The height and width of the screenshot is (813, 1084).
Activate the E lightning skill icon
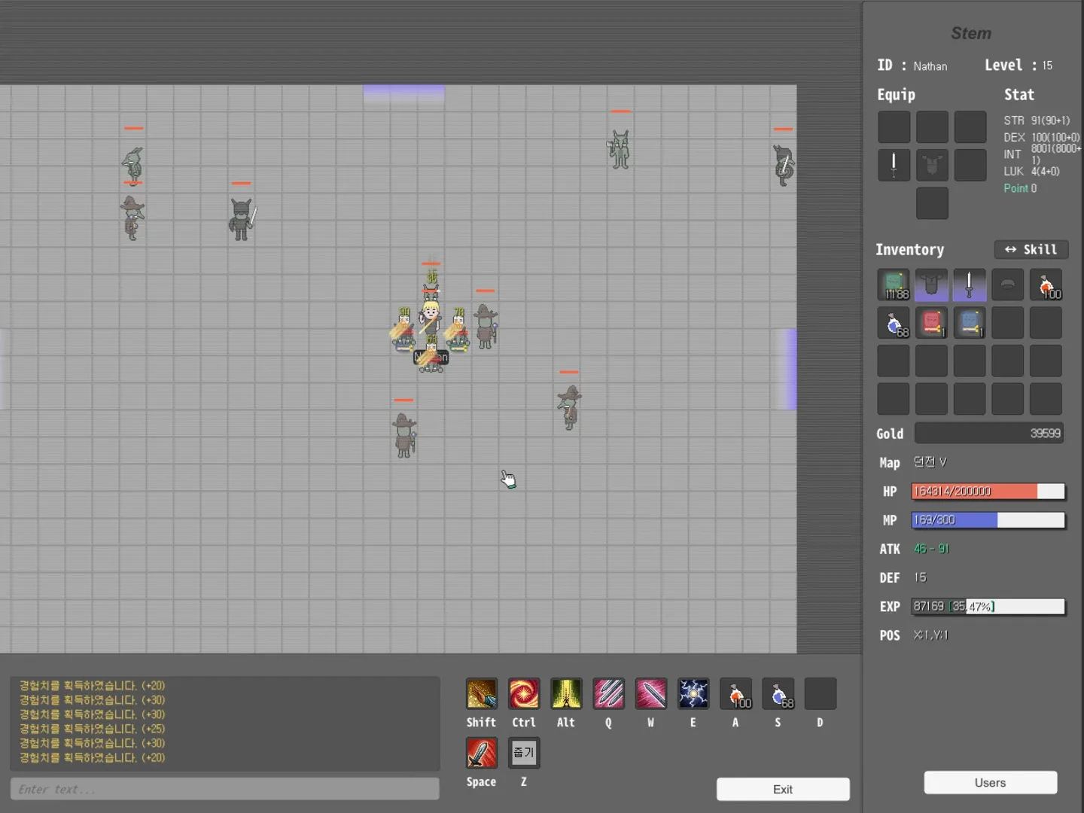coord(693,694)
